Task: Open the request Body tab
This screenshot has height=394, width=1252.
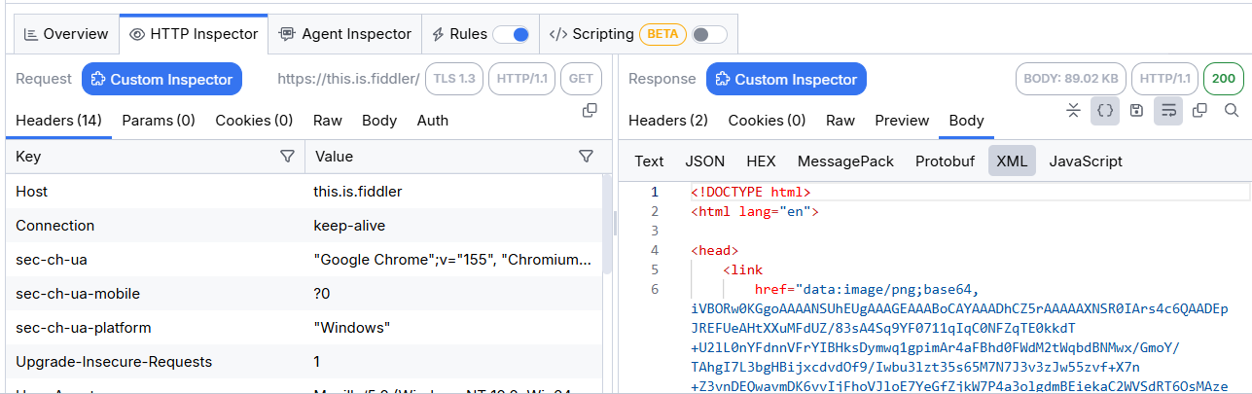Action: click(379, 121)
